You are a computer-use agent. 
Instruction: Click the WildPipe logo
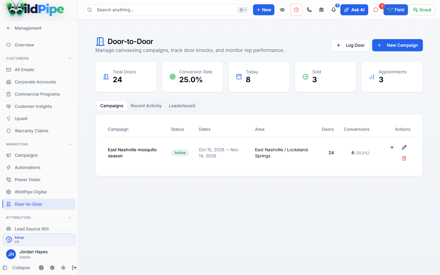click(35, 9)
